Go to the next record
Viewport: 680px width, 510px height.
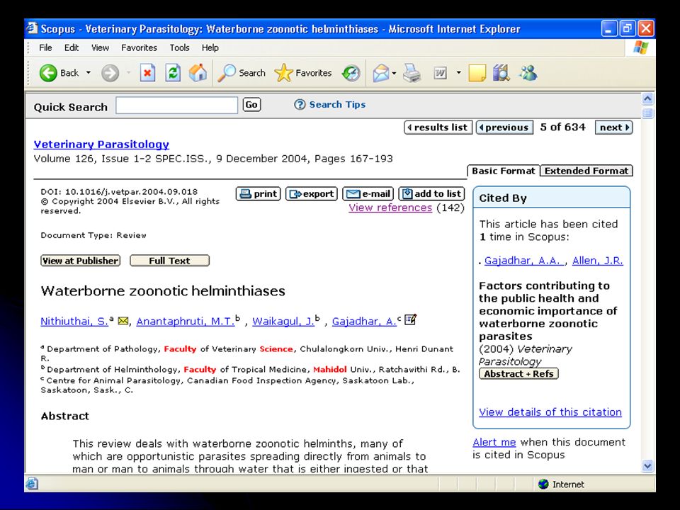click(613, 127)
